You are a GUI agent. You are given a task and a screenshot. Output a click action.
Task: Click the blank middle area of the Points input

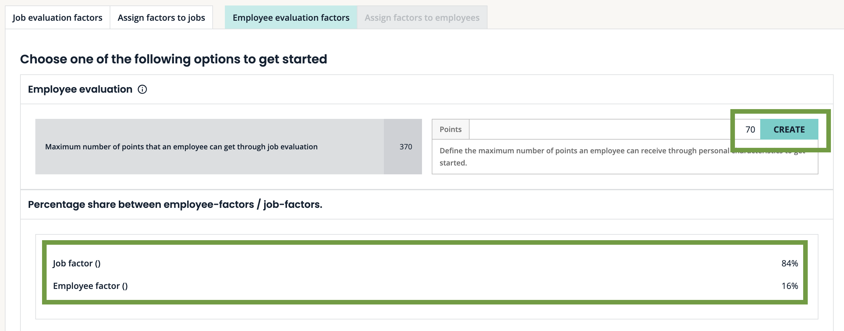pos(600,130)
